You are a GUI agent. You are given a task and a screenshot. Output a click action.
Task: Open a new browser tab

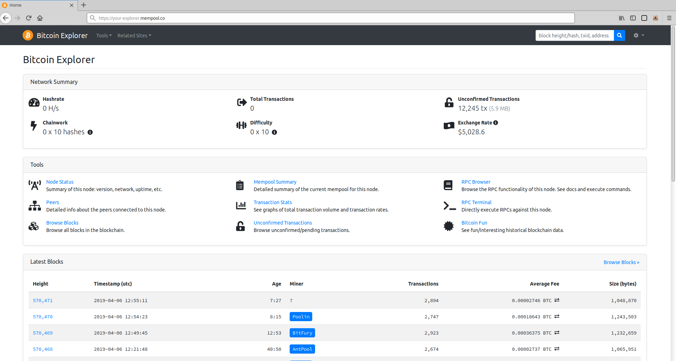(84, 5)
